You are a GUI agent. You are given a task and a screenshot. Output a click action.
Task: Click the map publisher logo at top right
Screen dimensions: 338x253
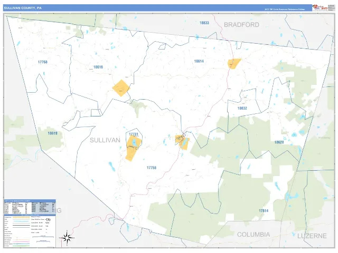point(320,7)
